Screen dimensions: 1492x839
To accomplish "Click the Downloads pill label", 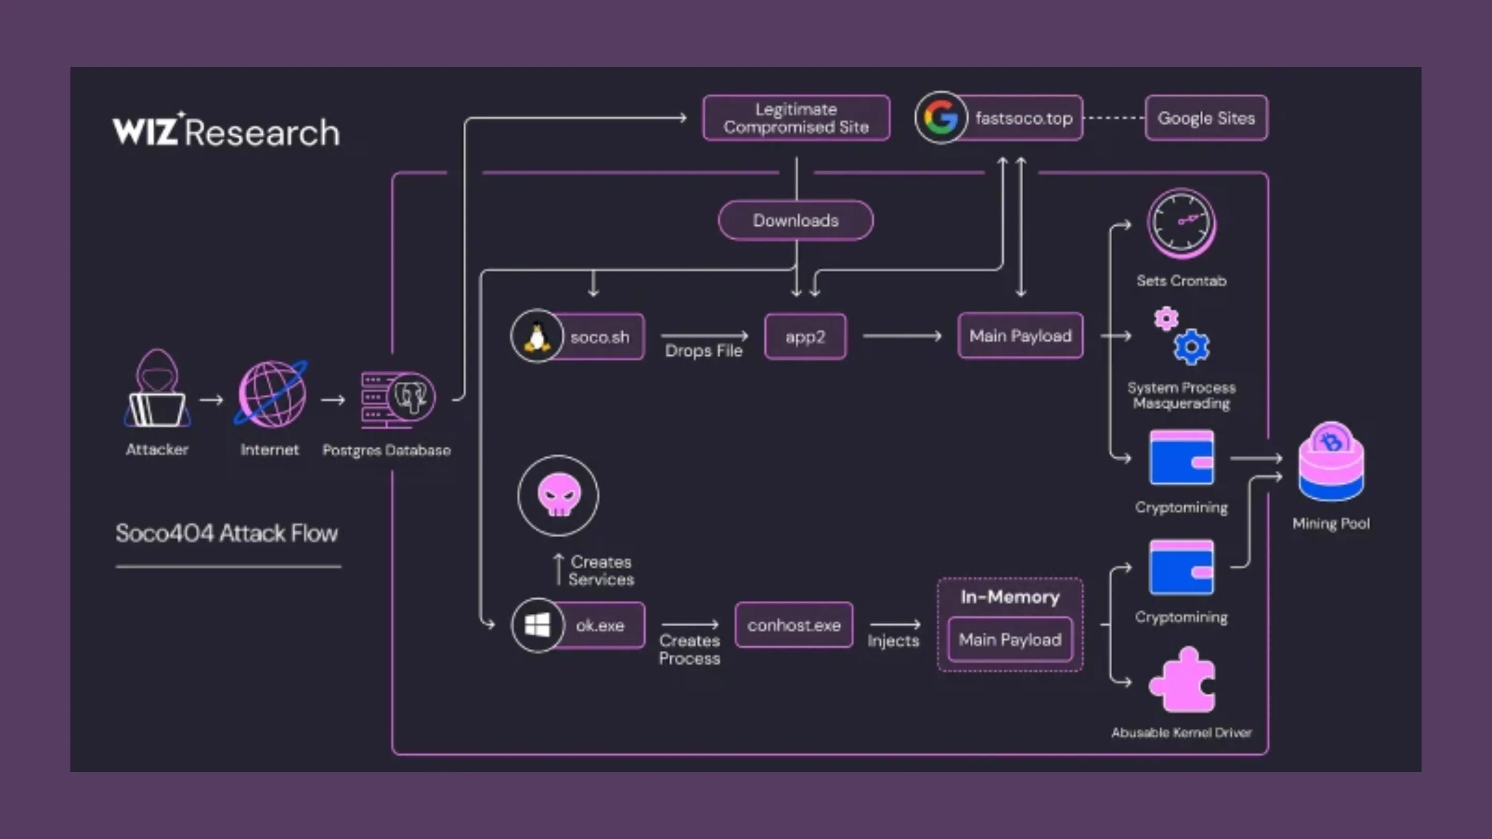I will [x=795, y=221].
